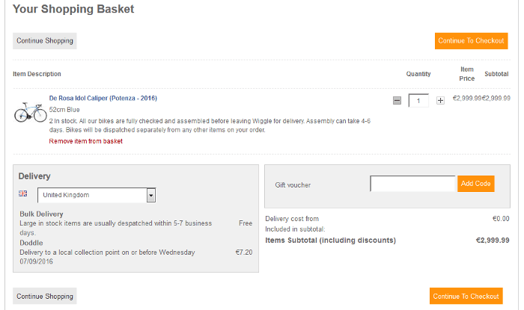Click the top Continue Shopping button

(45, 40)
